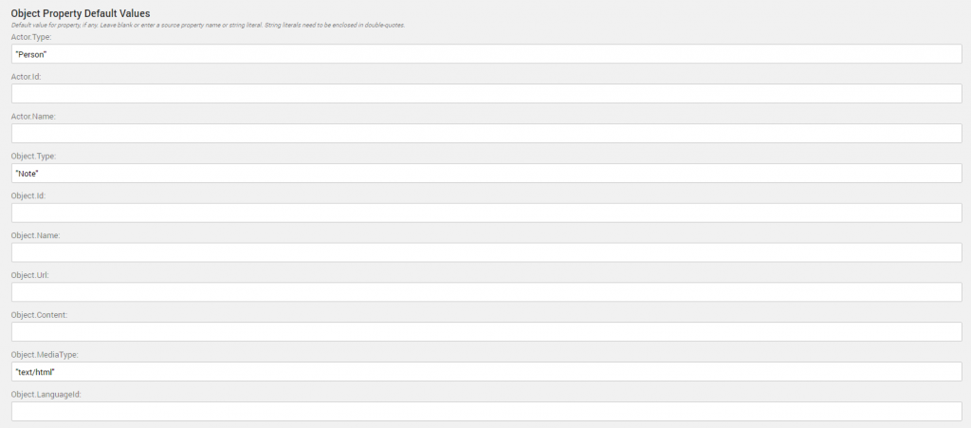Click the Object.MediaType field containing "text/html"
This screenshot has width=971, height=428.
[x=486, y=372]
